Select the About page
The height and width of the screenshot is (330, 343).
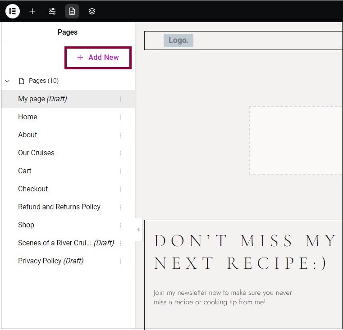[x=27, y=135]
